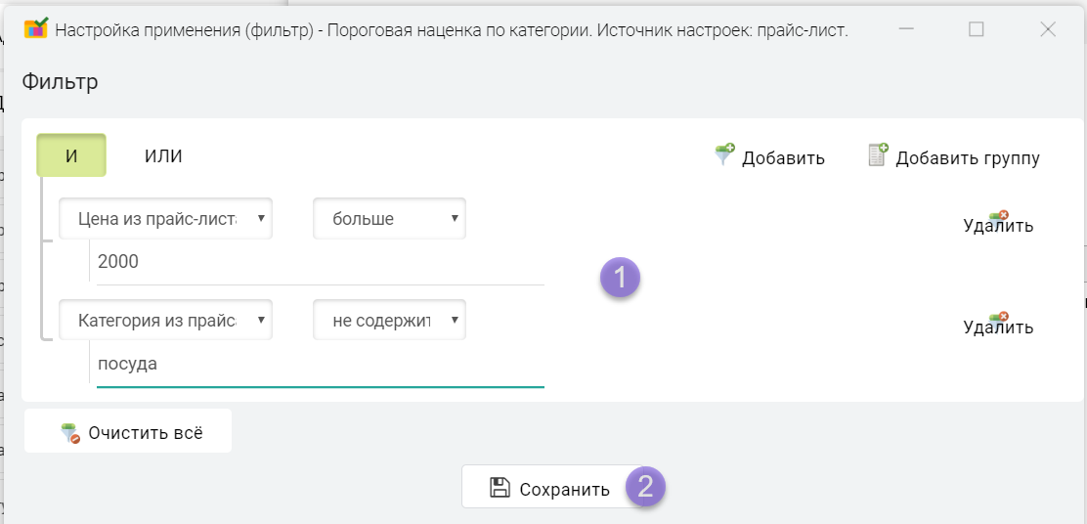Click the application icon in title bar
1087x524 pixels.
pos(35,29)
